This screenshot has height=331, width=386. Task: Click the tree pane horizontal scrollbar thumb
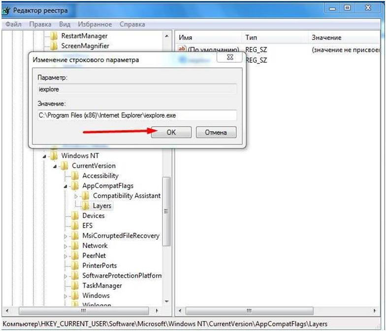[x=84, y=311]
